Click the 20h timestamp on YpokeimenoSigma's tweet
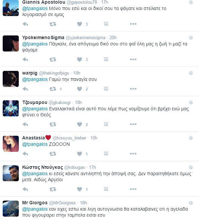The height and width of the screenshot is (220, 199). click(113, 37)
